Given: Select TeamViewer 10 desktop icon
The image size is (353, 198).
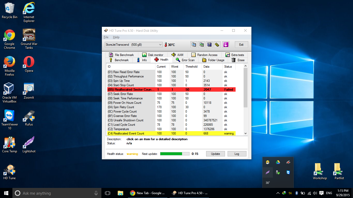Looking at the screenshot, I should [10, 120].
